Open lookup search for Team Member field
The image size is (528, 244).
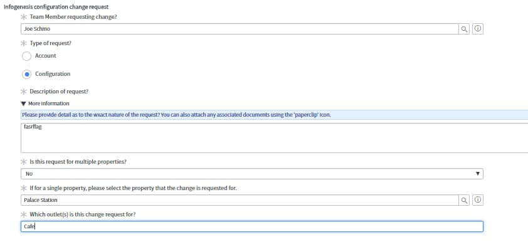click(x=464, y=29)
